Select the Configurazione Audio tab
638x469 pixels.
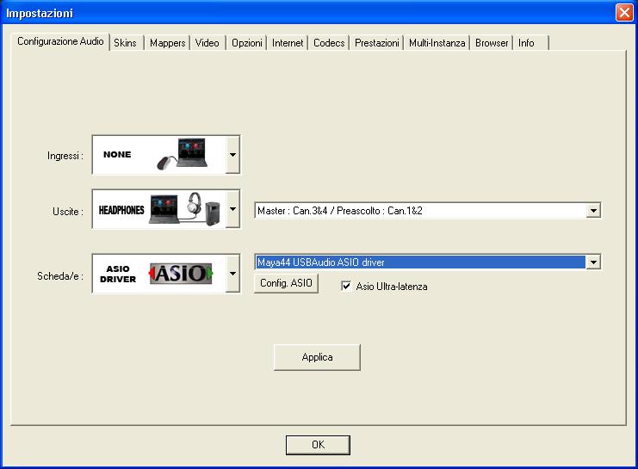60,41
